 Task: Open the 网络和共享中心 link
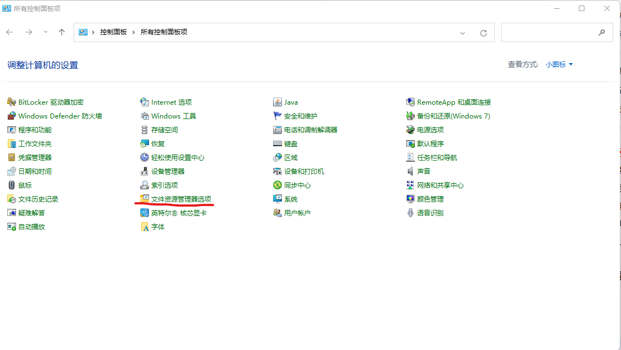click(x=440, y=185)
